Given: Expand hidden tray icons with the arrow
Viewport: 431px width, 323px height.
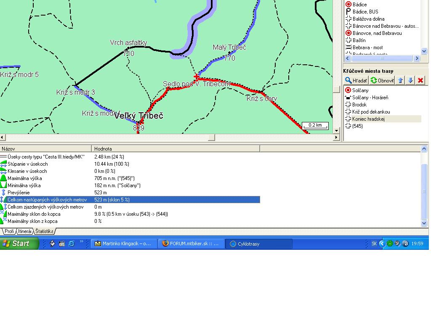Looking at the screenshot, I should point(382,244).
